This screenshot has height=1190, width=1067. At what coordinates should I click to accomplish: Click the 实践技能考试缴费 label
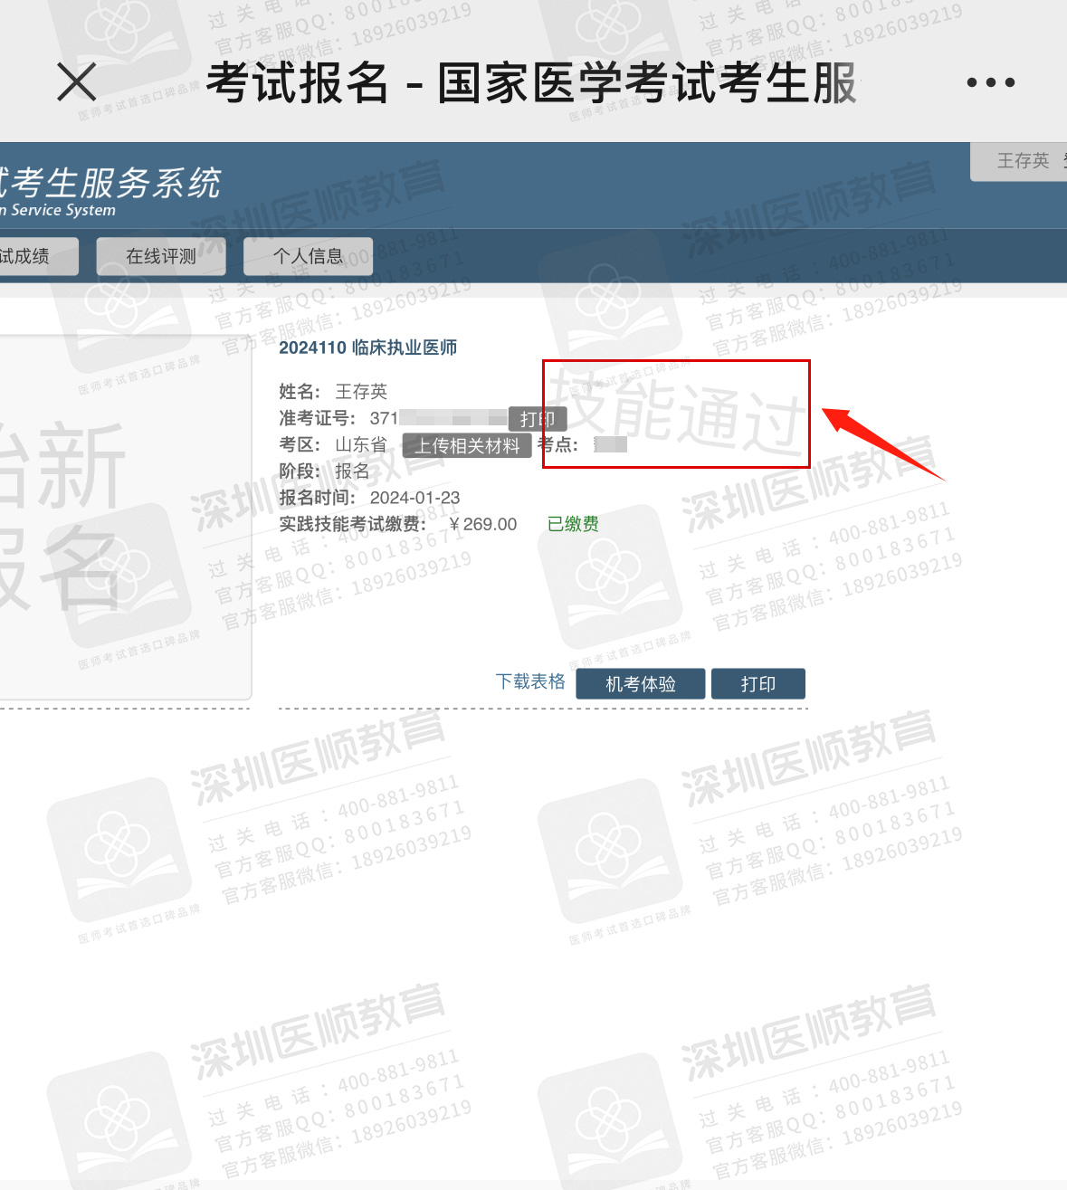(x=352, y=524)
